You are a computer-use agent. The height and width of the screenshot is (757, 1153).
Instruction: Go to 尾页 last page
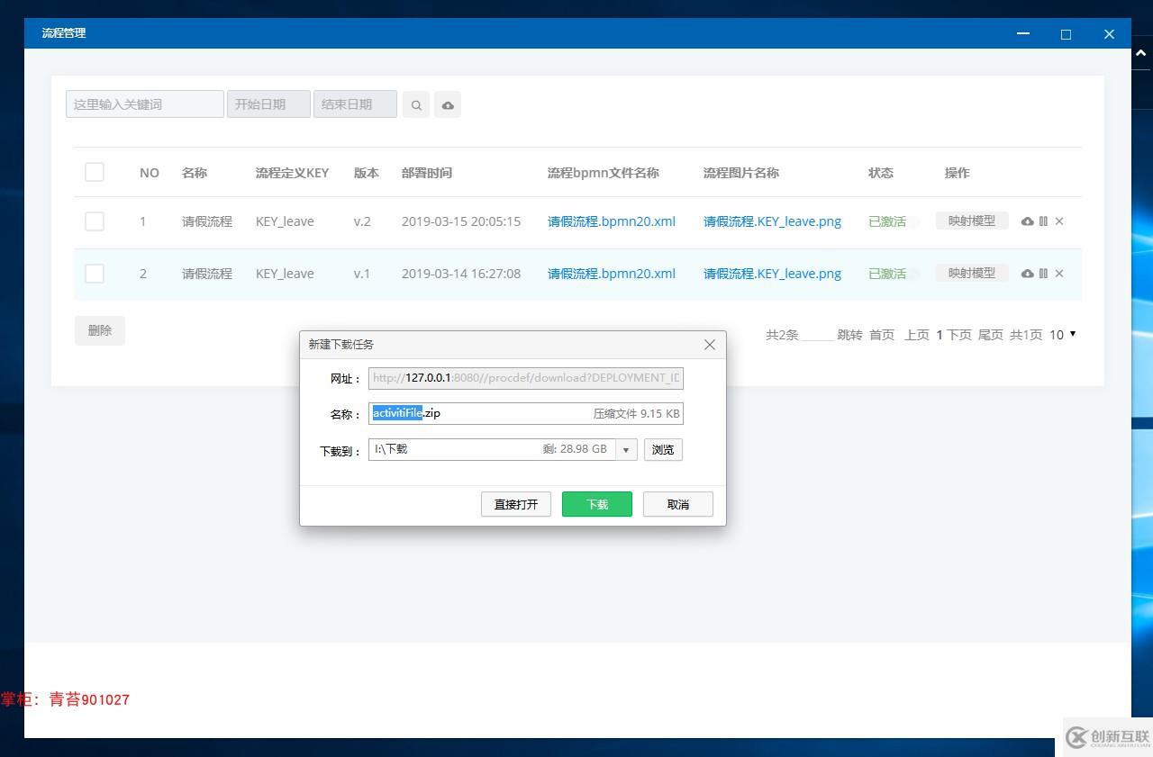991,335
